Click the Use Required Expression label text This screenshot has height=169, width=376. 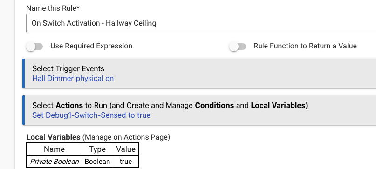(x=91, y=46)
